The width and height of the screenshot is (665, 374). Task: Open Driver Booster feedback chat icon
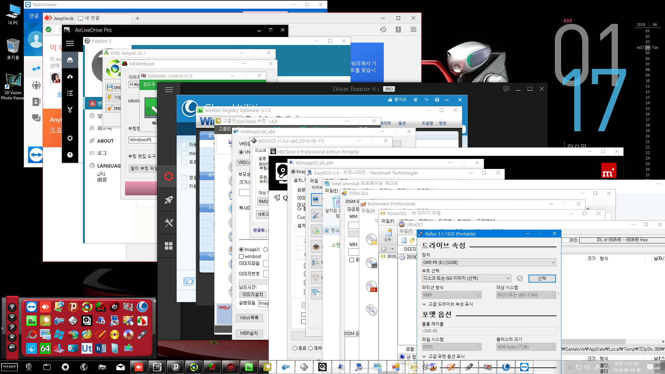[x=506, y=89]
